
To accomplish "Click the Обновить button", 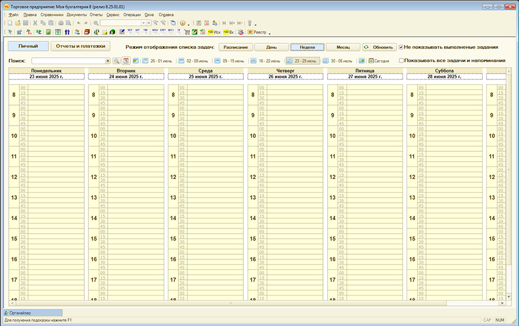I will (379, 47).
